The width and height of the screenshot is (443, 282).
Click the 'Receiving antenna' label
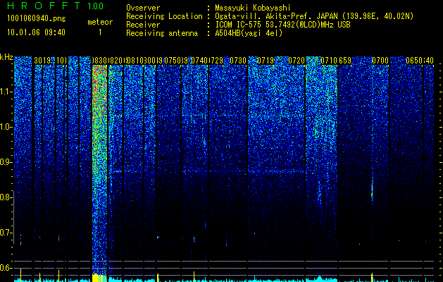pos(162,33)
